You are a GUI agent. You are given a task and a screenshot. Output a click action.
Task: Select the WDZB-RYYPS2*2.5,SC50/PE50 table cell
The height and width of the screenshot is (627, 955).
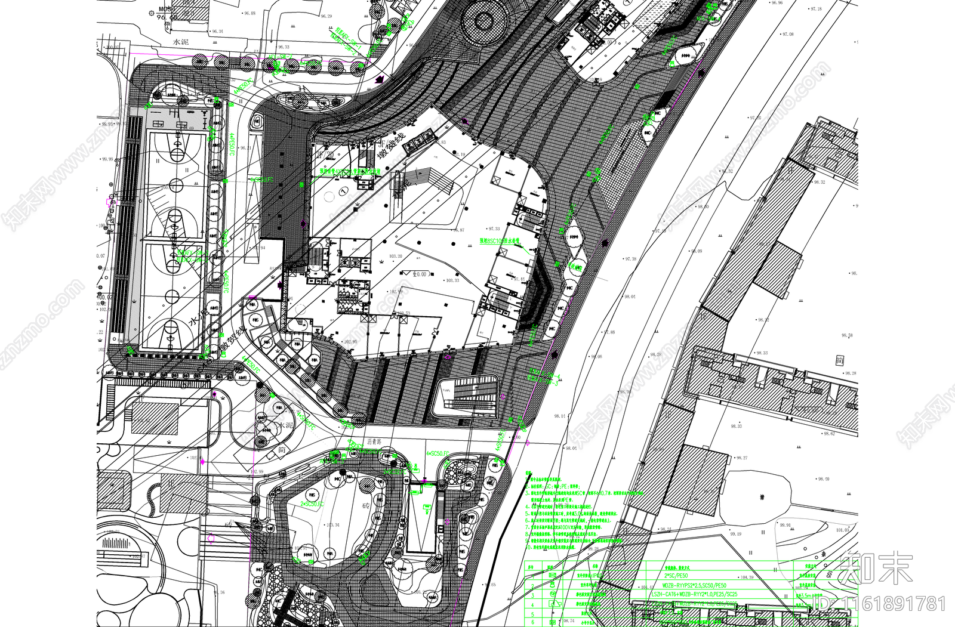[694, 585]
